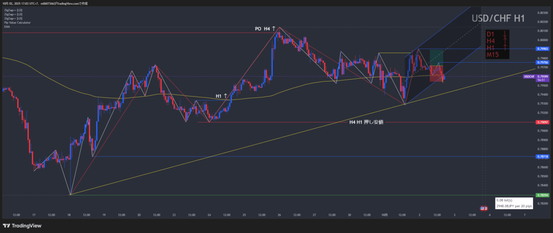Select the EMA indicator label

pos(6,26)
